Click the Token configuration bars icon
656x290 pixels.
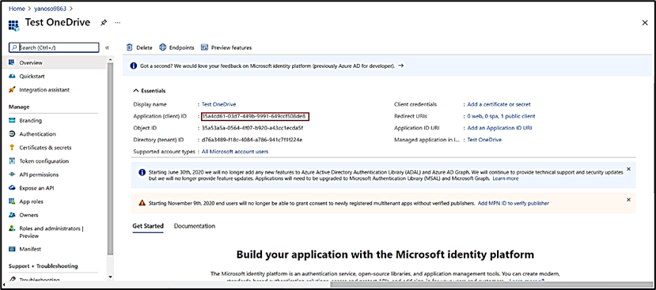point(12,161)
